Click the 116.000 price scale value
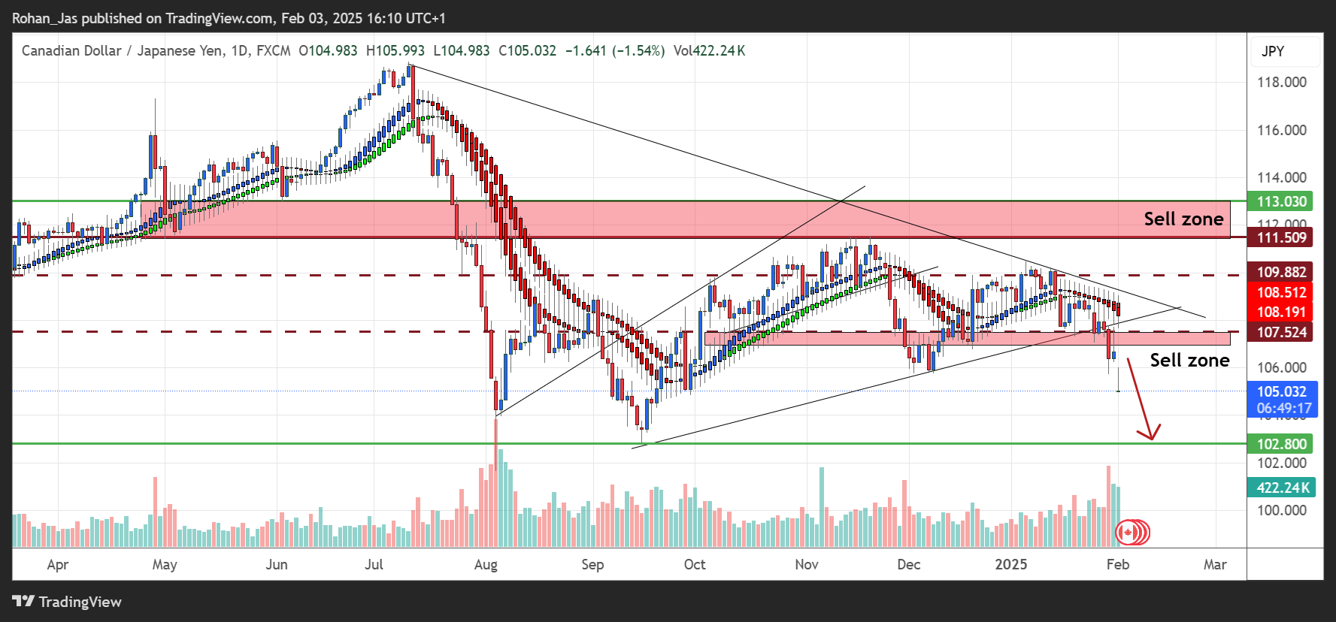The width and height of the screenshot is (1336, 622). point(1282,130)
